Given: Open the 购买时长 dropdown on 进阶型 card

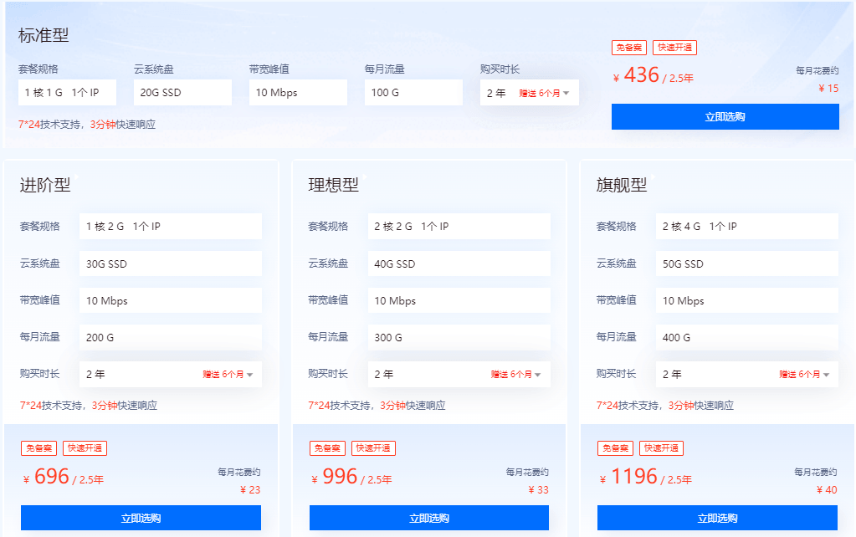Looking at the screenshot, I should click(170, 374).
